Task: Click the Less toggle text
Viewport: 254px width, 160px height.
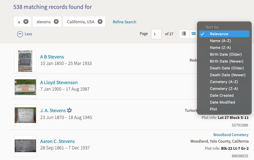Action: pyautogui.click(x=28, y=34)
